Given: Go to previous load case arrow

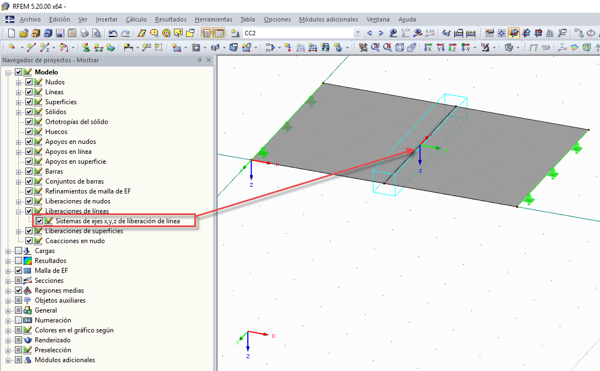Looking at the screenshot, I should coord(369,33).
